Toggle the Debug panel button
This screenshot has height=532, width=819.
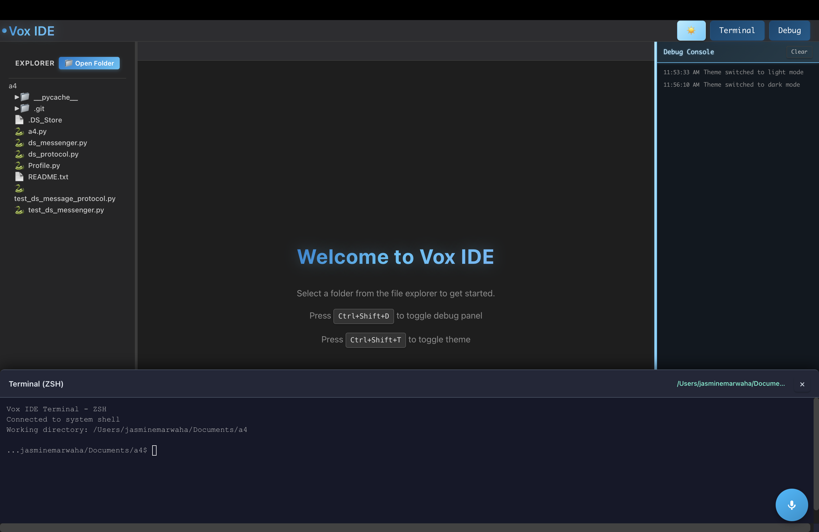789,31
